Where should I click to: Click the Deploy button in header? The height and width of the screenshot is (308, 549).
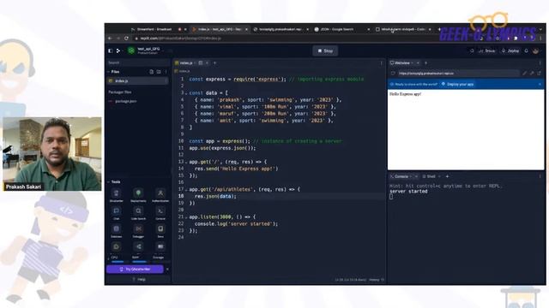pos(510,51)
